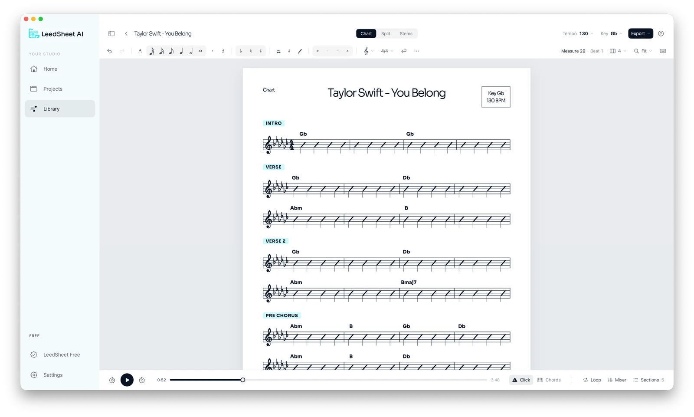Switch to the Stems view tab

tap(406, 33)
